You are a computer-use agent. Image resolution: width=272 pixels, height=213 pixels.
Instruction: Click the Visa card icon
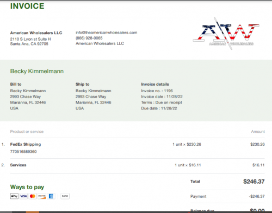pos(23,196)
